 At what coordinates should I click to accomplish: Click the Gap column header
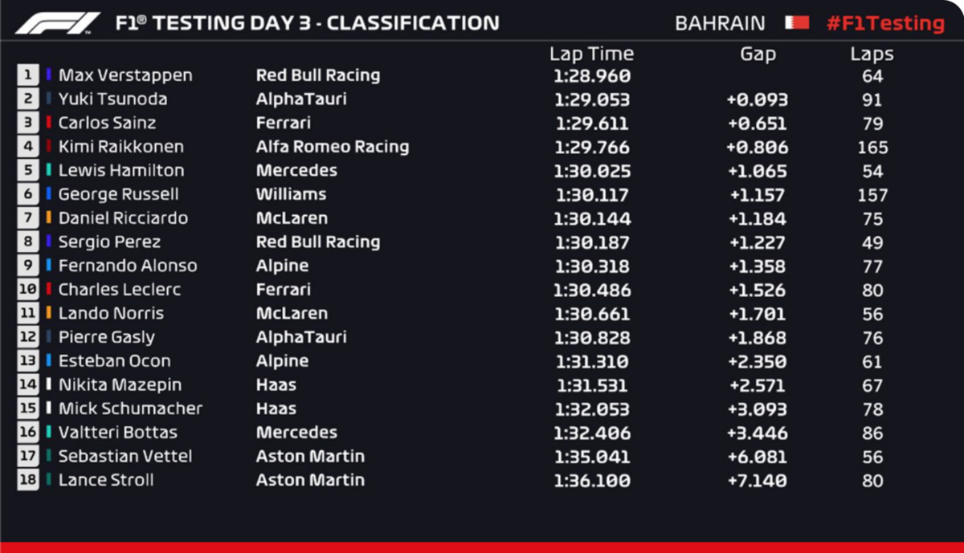pyautogui.click(x=758, y=54)
